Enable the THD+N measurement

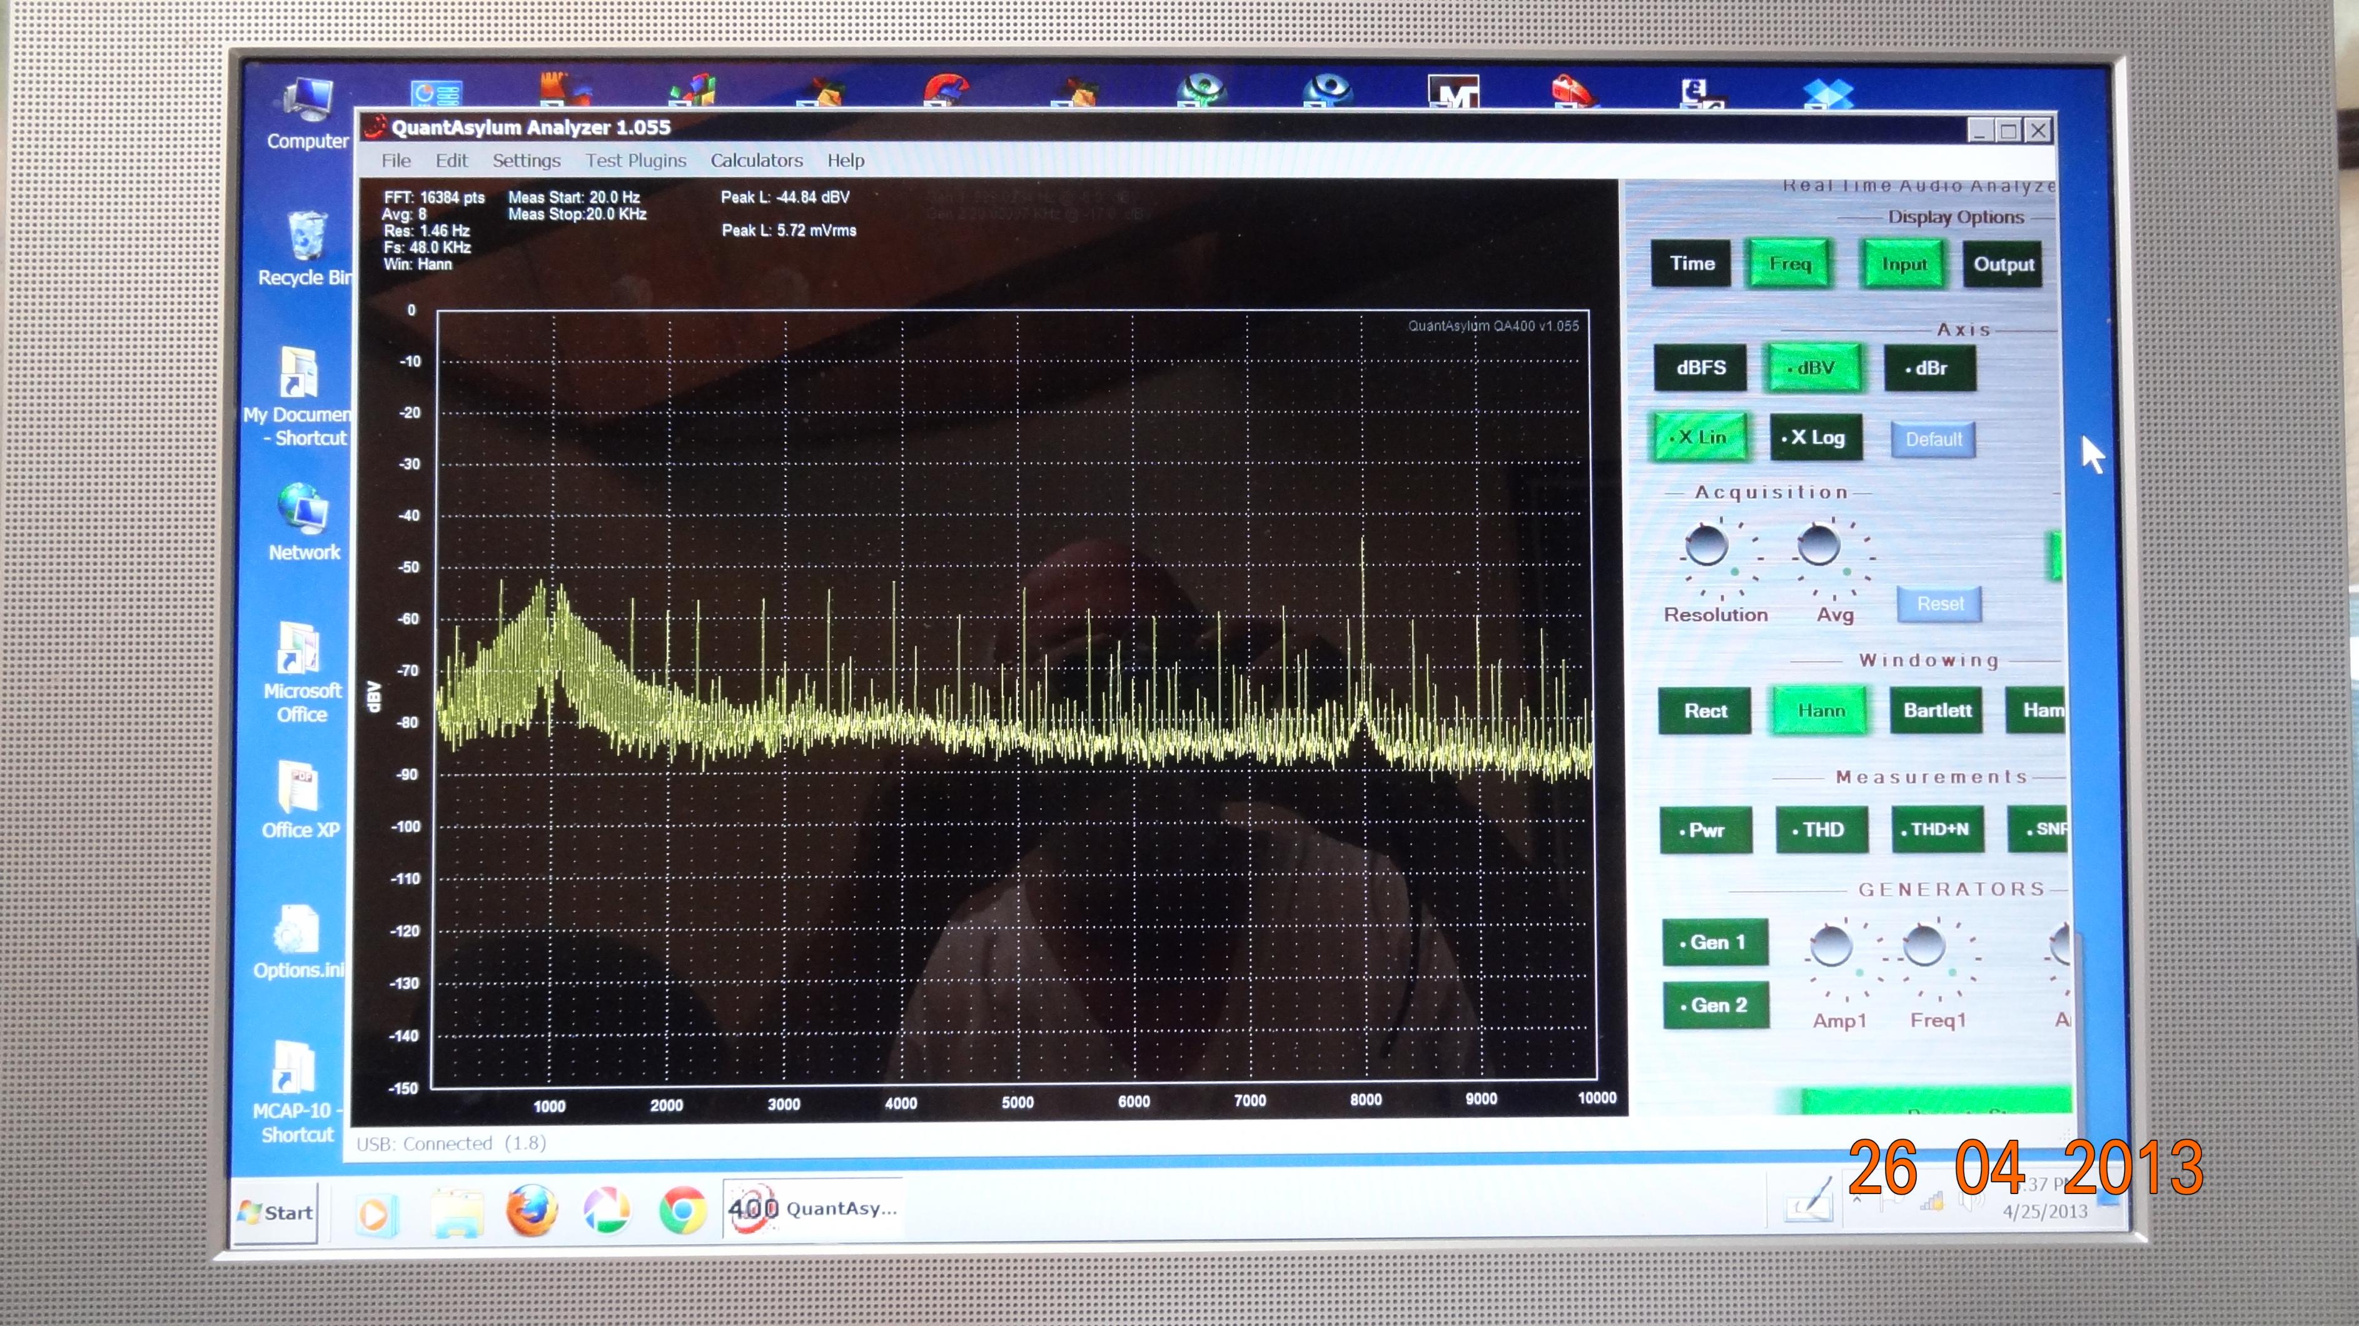point(1937,830)
